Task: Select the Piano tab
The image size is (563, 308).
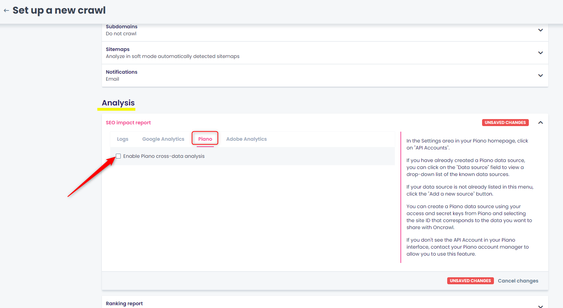Action: tap(205, 139)
